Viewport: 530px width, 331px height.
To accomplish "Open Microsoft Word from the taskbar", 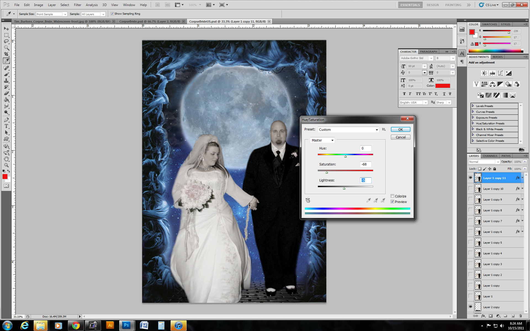I will pos(144,325).
